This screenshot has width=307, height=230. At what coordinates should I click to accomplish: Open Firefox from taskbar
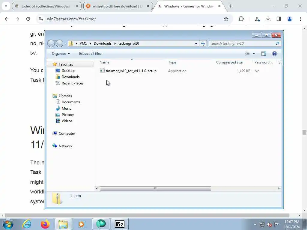pos(45,224)
